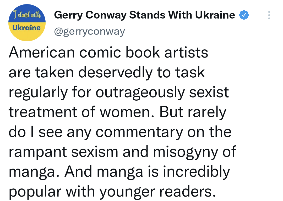The image size is (283, 201).
Task: Click the line "regularly for outrageously sexist"
Action: pyautogui.click(x=119, y=92)
